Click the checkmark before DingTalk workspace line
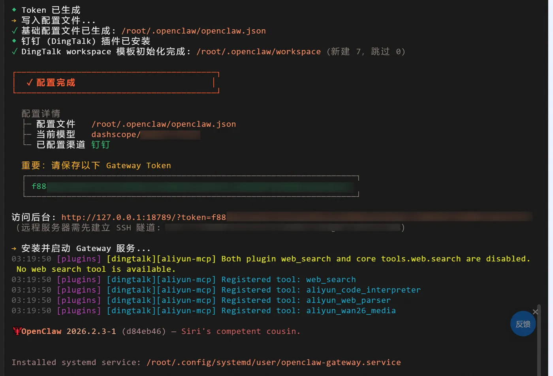This screenshot has height=376, width=553. (15, 51)
